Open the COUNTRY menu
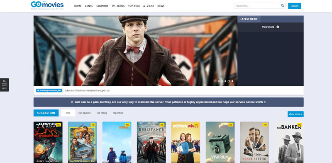This screenshot has height=163, width=332. [x=102, y=6]
